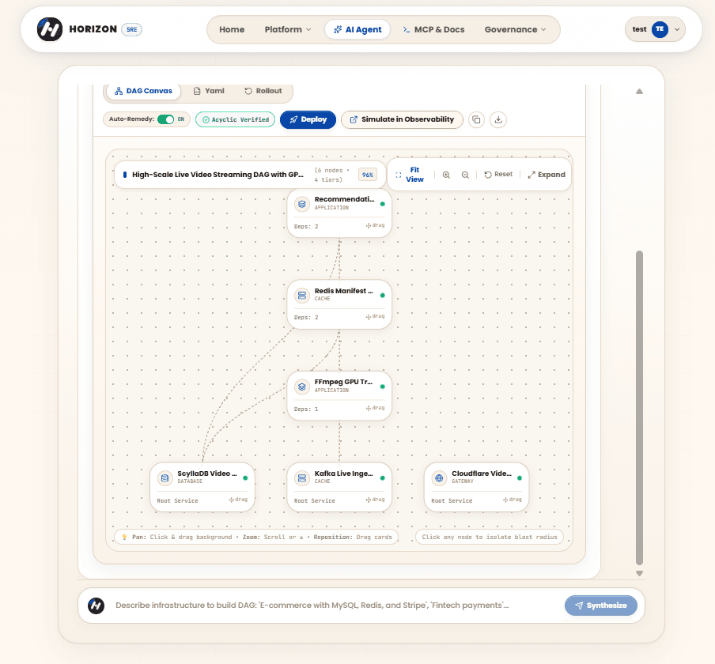Click the Cloudflare node drag handle
Image resolution: width=715 pixels, height=664 pixels.
(513, 500)
